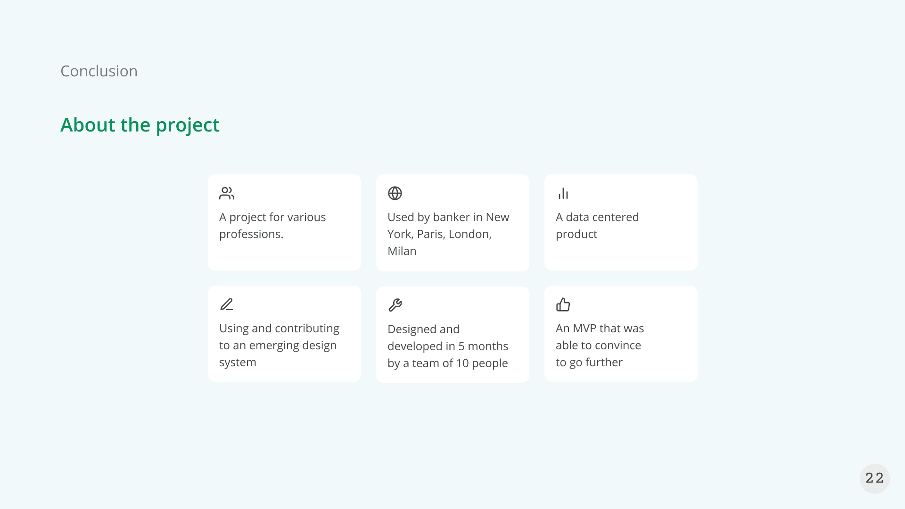Select the 'About the project' heading
This screenshot has width=905, height=509.
point(140,125)
